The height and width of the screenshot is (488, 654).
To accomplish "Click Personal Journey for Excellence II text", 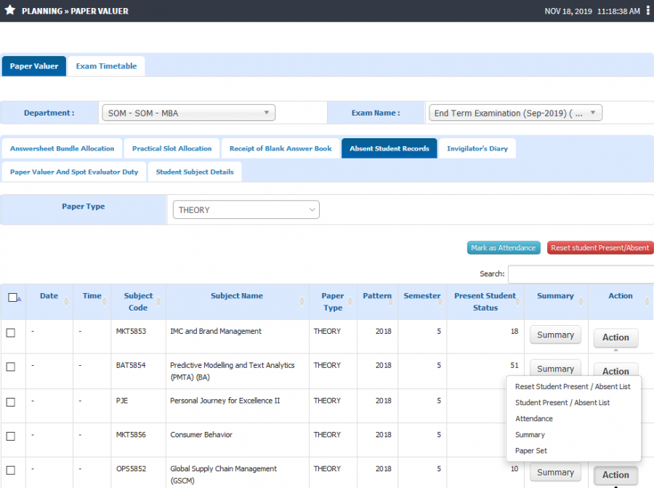I will pyautogui.click(x=225, y=401).
